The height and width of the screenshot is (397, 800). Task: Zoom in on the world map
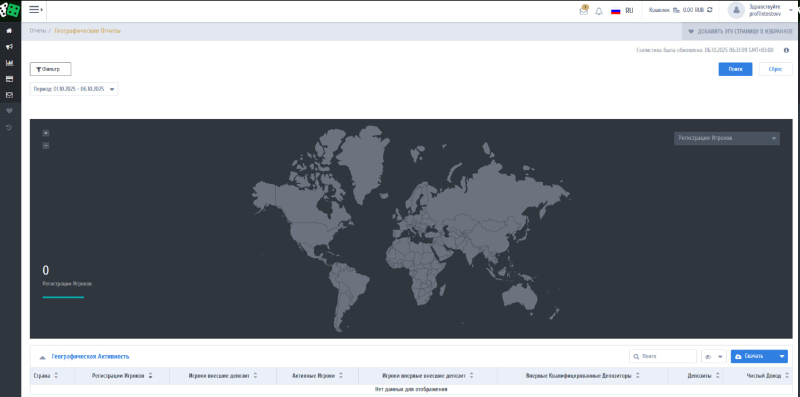click(x=46, y=133)
